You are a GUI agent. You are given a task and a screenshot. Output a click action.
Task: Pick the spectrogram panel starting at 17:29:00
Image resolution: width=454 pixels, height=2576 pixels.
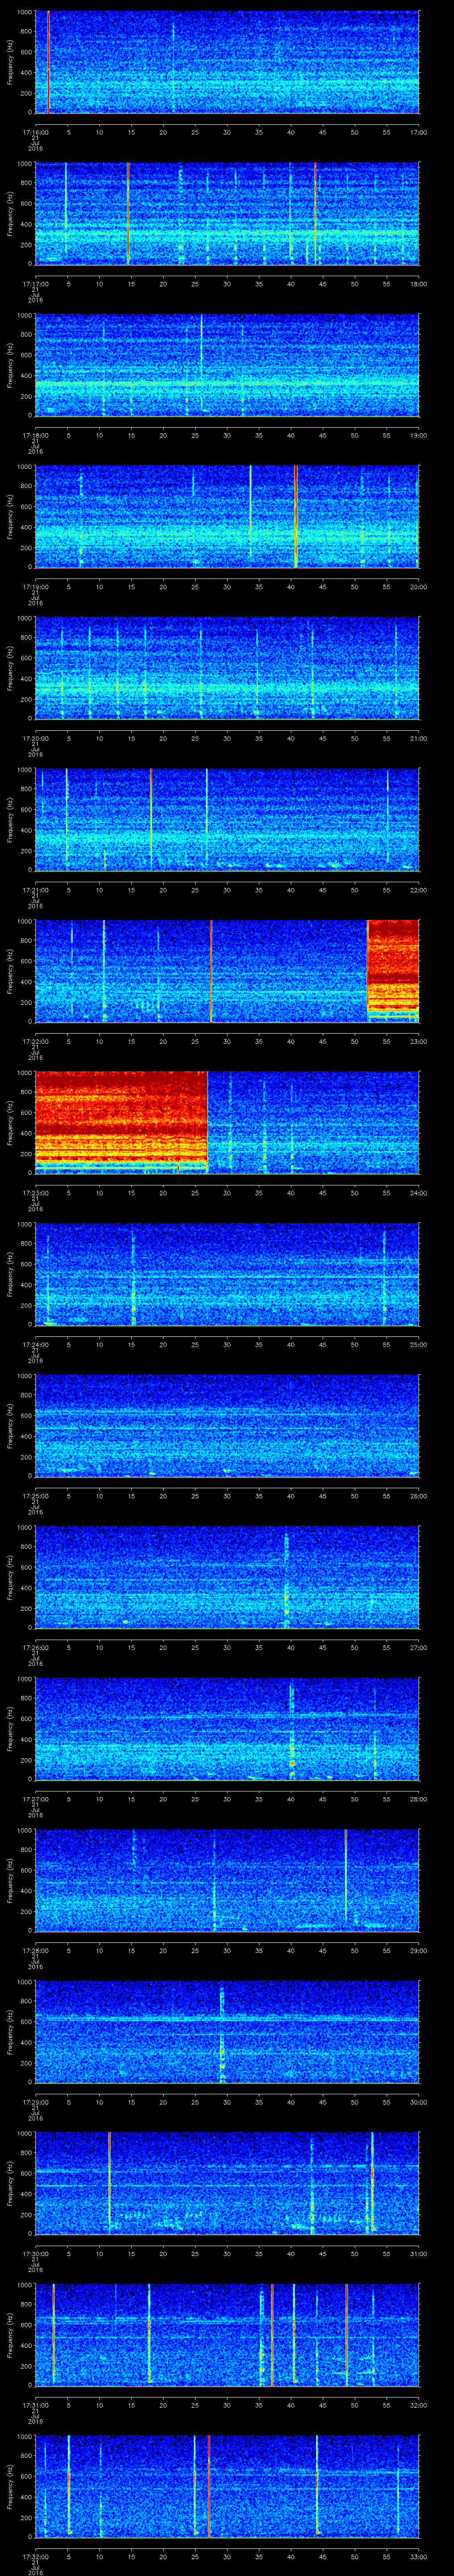click(227, 2032)
